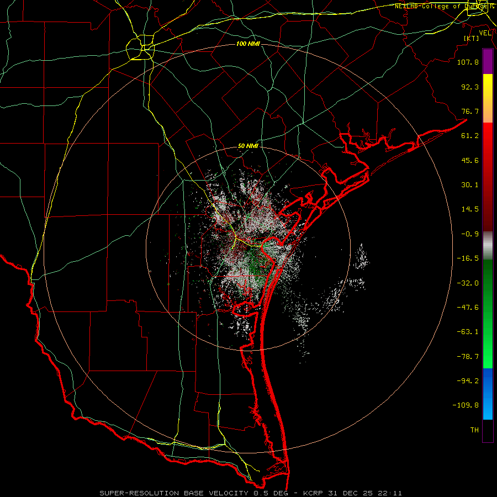Click the -32.0 velocity scale value
The width and height of the screenshot is (497, 497).
point(468,283)
